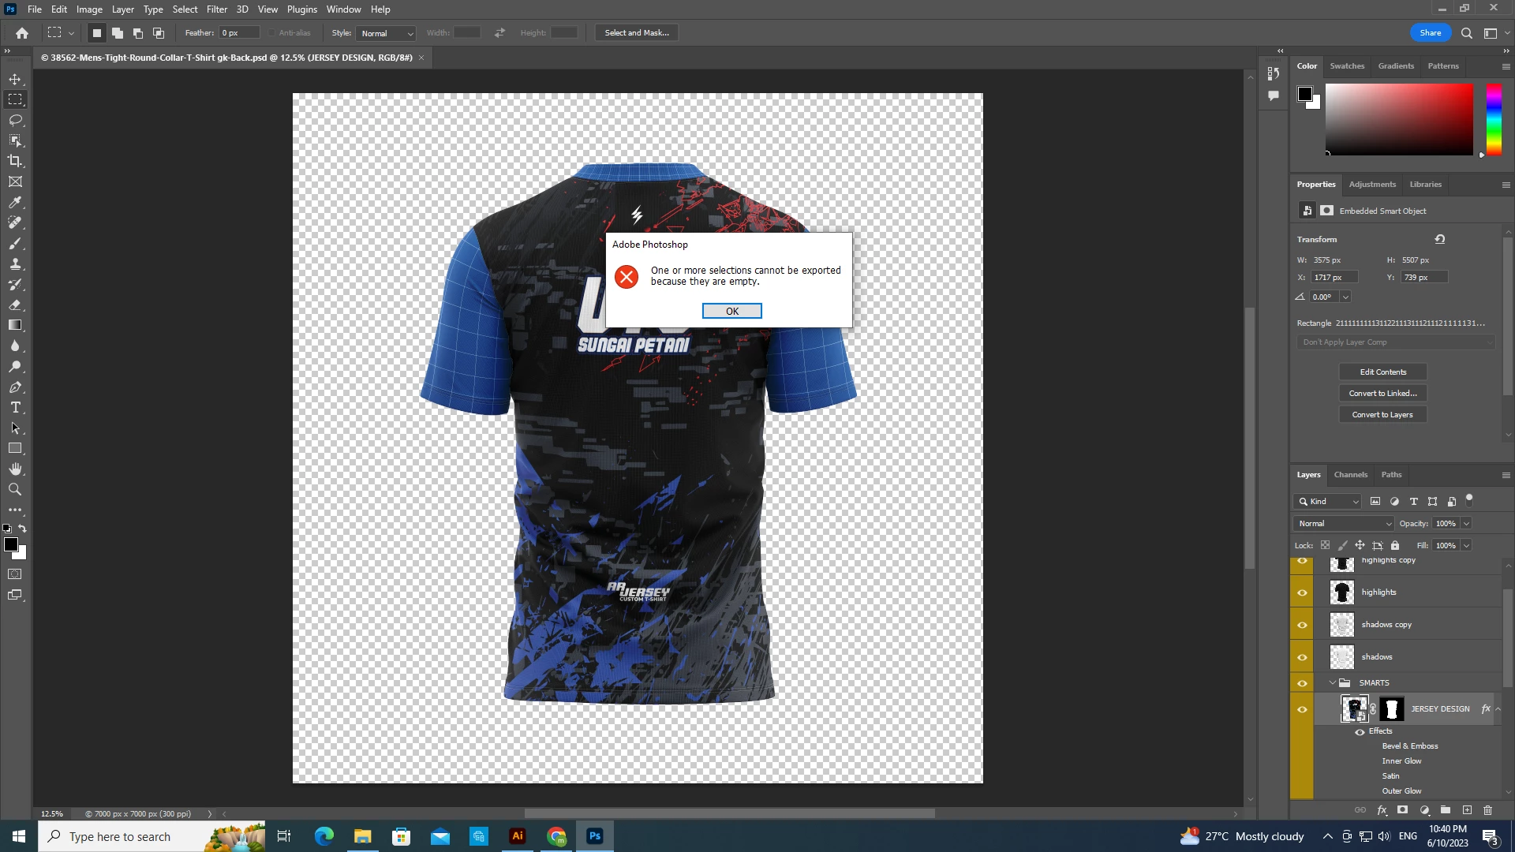Click the delete layer trash icon
This screenshot has width=1515, height=852.
[1487, 810]
